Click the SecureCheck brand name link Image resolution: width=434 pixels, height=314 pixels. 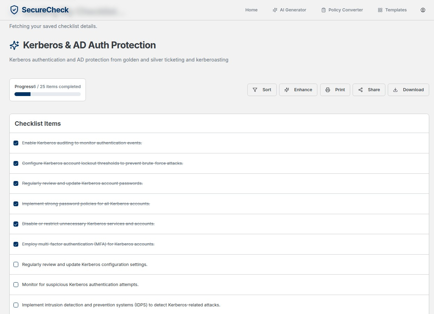[45, 10]
